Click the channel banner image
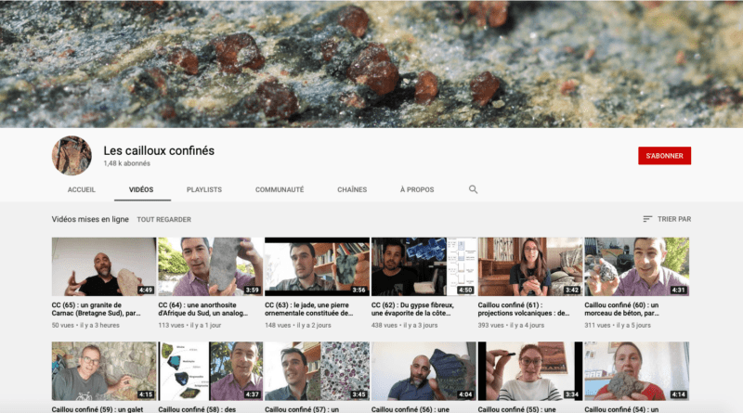Image resolution: width=743 pixels, height=413 pixels. 371,63
